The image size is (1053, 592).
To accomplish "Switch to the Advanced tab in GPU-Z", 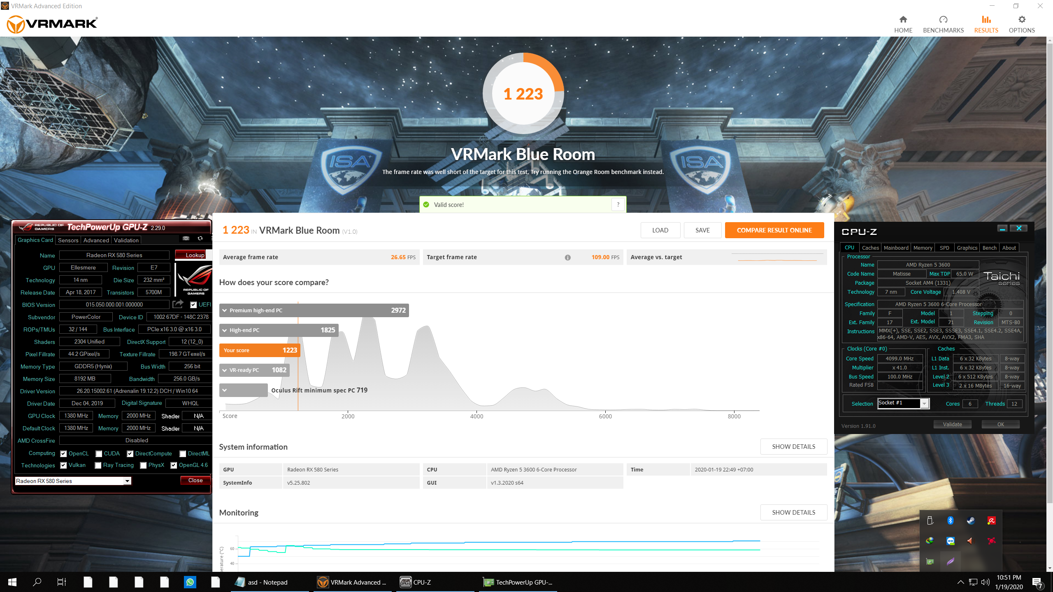I will coord(96,240).
